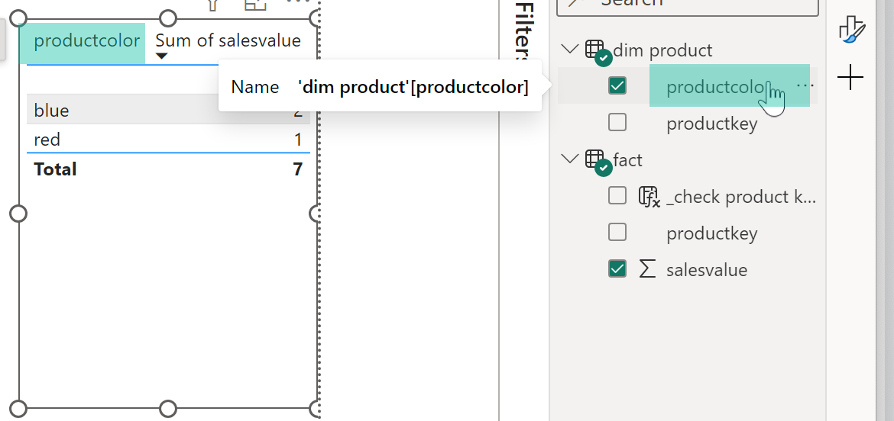Select the blue row in table
This screenshot has height=421, width=894.
[x=168, y=110]
